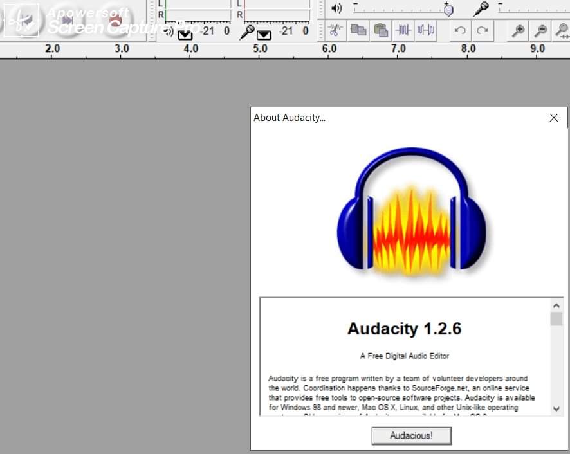Click the "About Audacity..." title bar text

[x=290, y=118]
